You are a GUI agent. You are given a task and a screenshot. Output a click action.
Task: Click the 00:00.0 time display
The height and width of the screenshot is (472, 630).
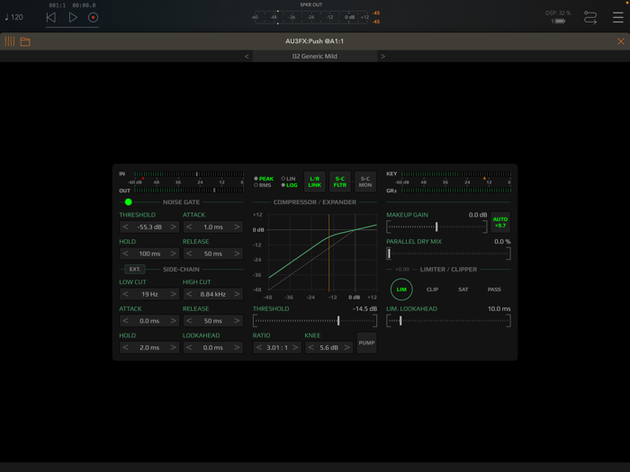click(x=84, y=5)
